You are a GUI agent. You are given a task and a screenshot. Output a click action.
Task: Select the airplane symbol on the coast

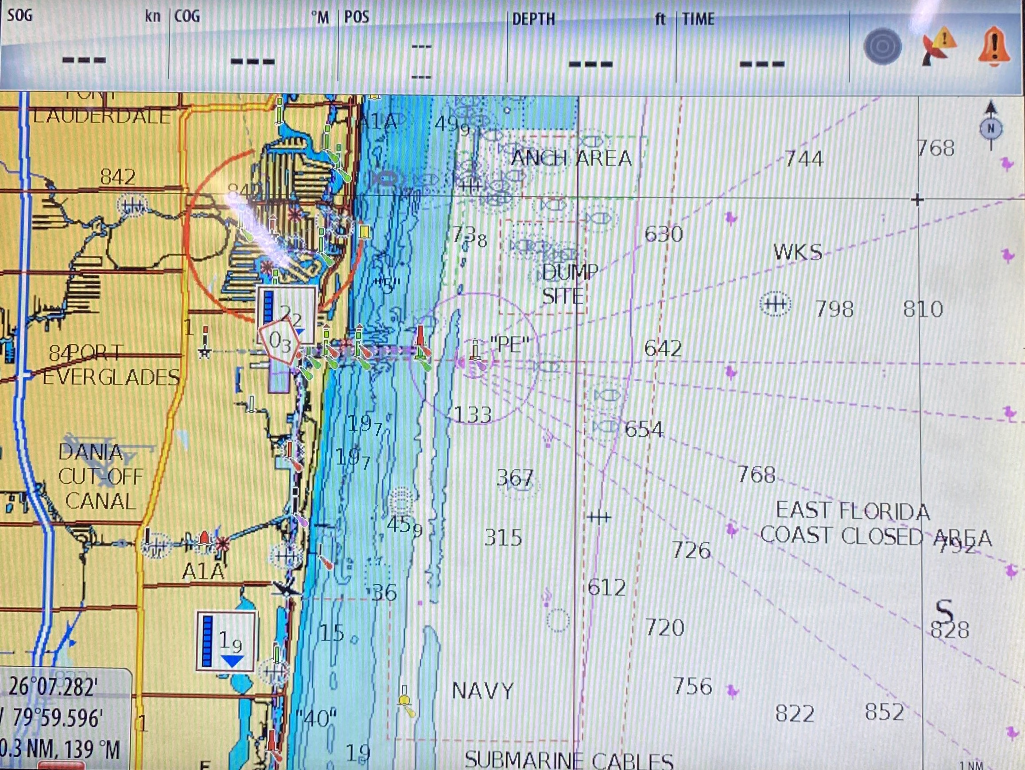(x=286, y=589)
